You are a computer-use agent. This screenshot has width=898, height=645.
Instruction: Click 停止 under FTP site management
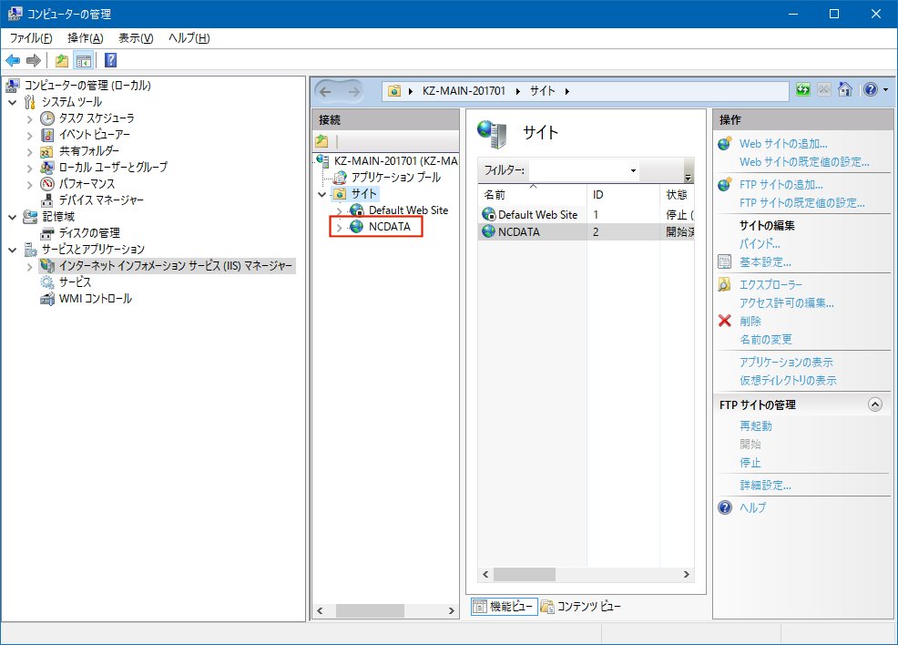tap(750, 462)
